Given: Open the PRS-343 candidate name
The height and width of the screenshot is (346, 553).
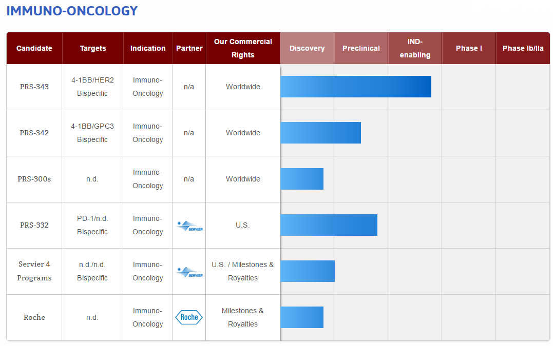Looking at the screenshot, I should [x=34, y=87].
